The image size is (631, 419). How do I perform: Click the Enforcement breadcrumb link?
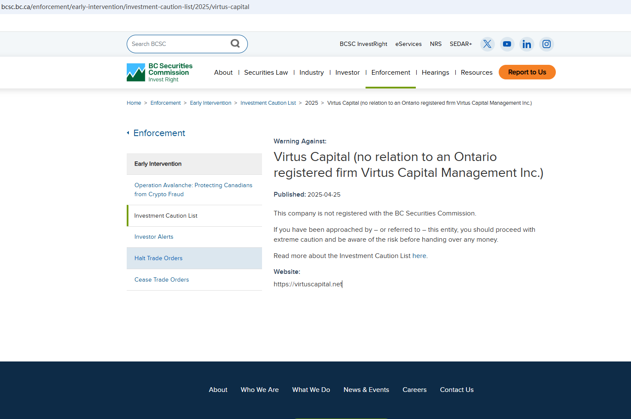165,103
